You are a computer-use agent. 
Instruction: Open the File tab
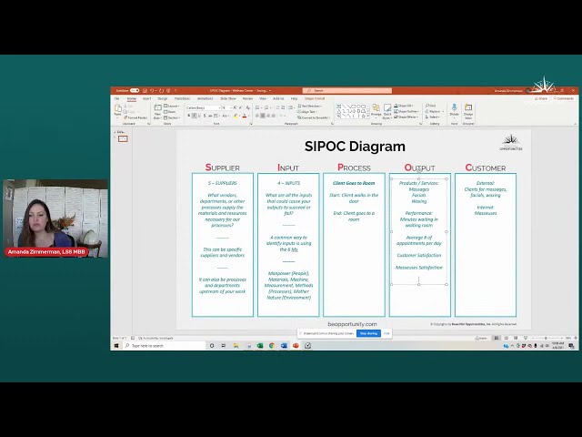coord(117,99)
